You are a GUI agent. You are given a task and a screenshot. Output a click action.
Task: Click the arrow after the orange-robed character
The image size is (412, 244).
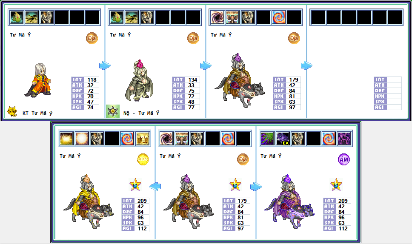[x=105, y=65]
